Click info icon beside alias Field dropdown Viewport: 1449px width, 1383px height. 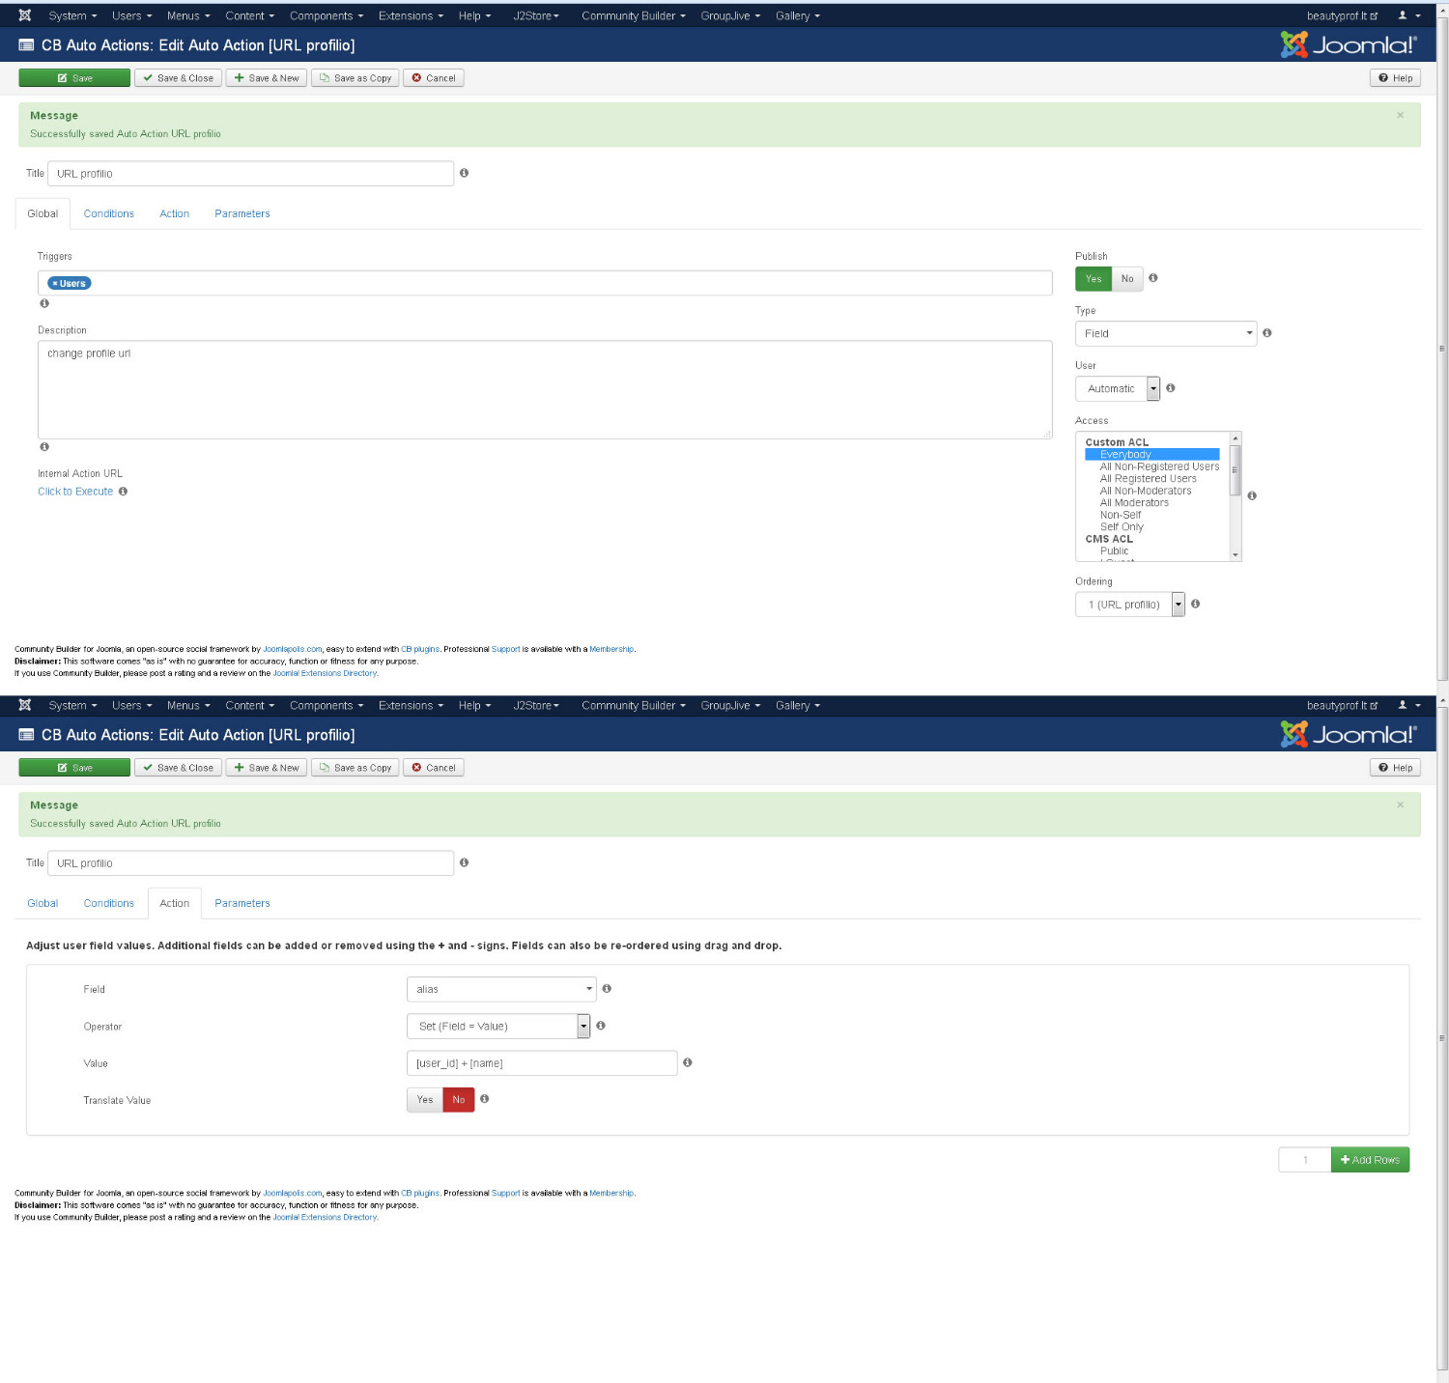tap(607, 989)
